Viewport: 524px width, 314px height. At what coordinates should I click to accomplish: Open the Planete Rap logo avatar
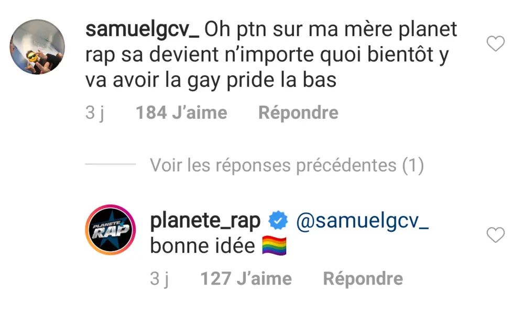click(111, 230)
